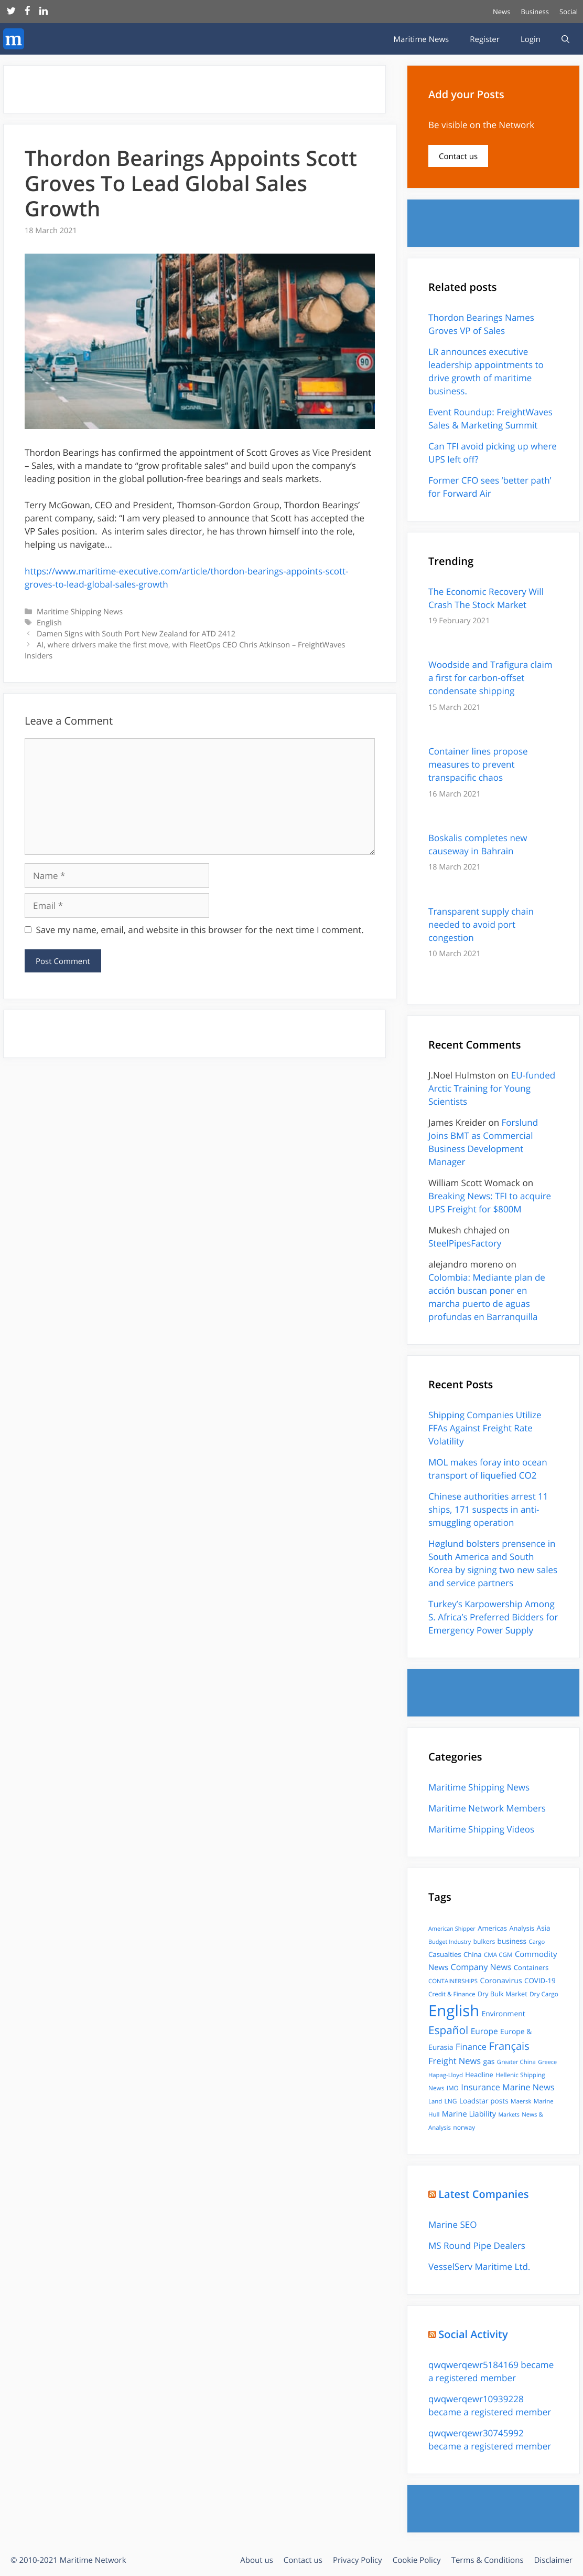Open Forslund Joins BMT comment link
Image resolution: width=583 pixels, height=2576 pixels.
(482, 1142)
